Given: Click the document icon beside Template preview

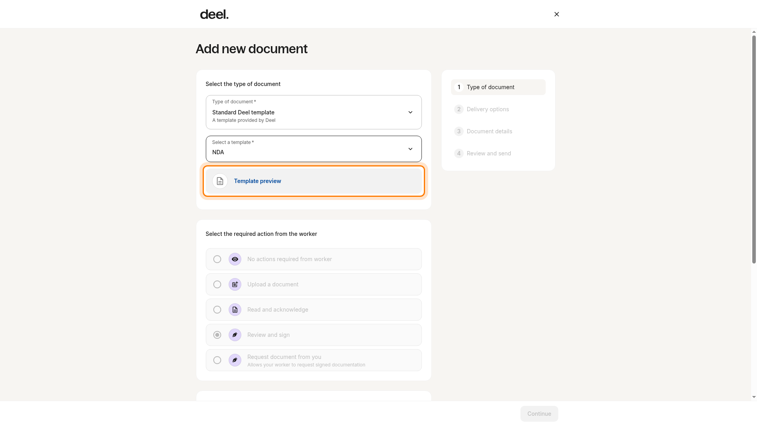Looking at the screenshot, I should [220, 181].
